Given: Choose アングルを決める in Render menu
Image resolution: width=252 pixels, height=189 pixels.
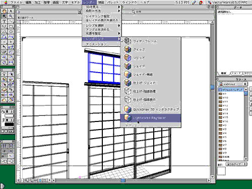Looking at the screenshot, I should pos(101,30).
